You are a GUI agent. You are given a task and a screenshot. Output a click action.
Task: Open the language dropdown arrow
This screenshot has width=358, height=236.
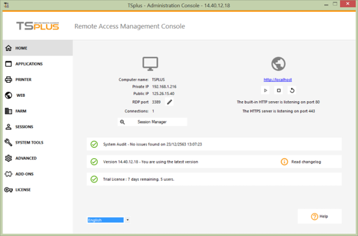tap(127, 220)
